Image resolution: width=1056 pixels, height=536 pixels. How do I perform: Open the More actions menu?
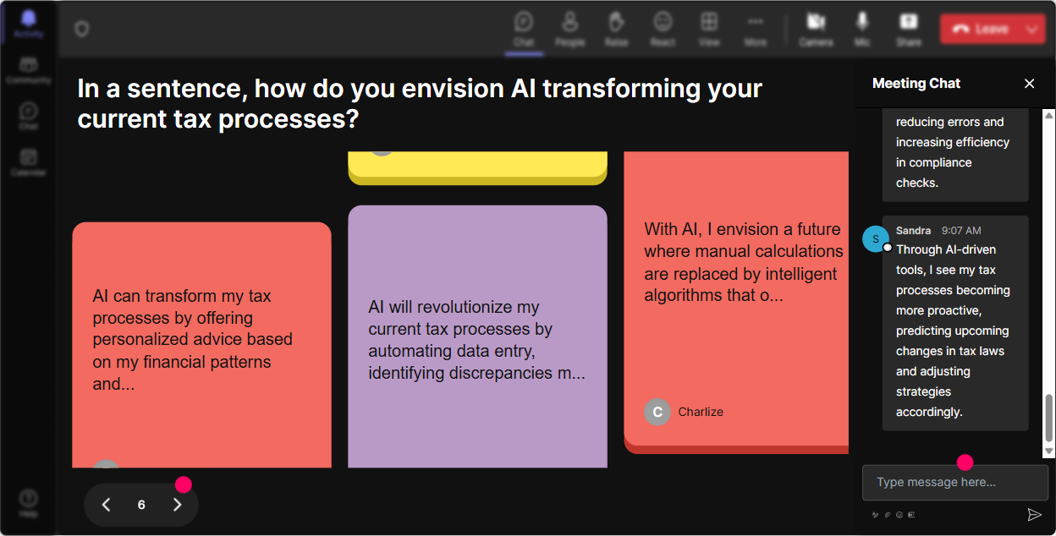pos(756,29)
